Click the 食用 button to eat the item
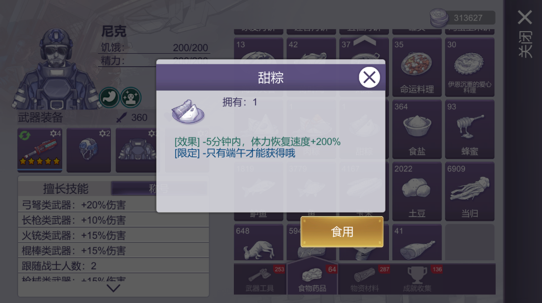Image resolution: width=542 pixels, height=303 pixels. coord(342,231)
